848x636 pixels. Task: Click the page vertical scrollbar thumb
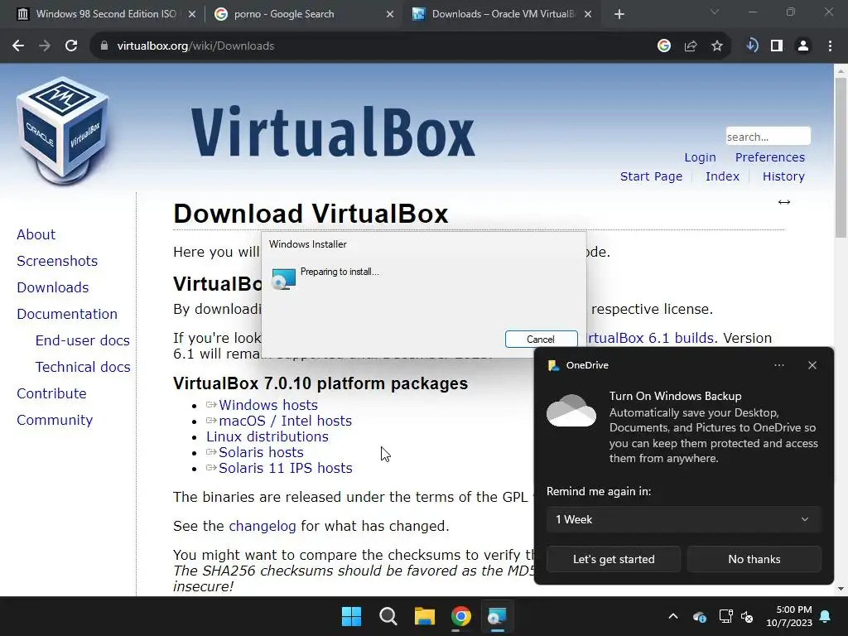click(x=841, y=157)
